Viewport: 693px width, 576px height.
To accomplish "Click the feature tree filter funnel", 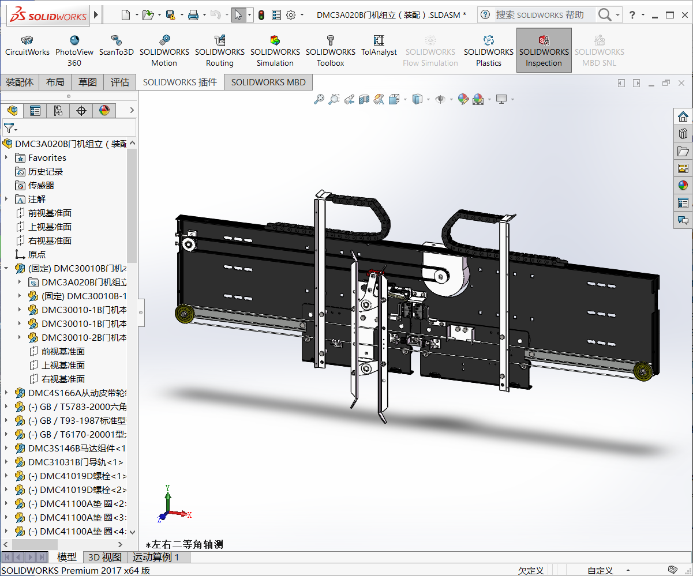I will pos(10,128).
